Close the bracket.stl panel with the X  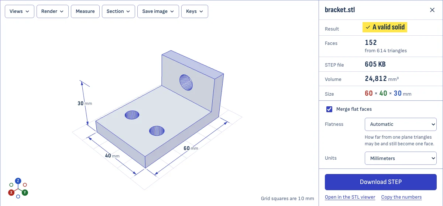coord(432,10)
